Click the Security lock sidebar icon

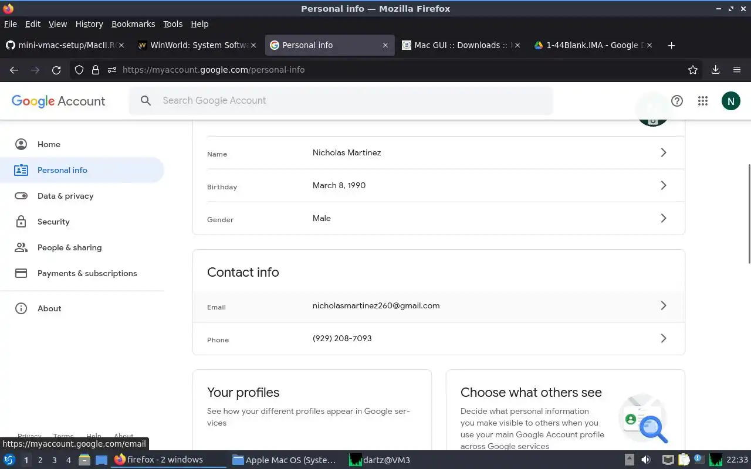pos(21,222)
